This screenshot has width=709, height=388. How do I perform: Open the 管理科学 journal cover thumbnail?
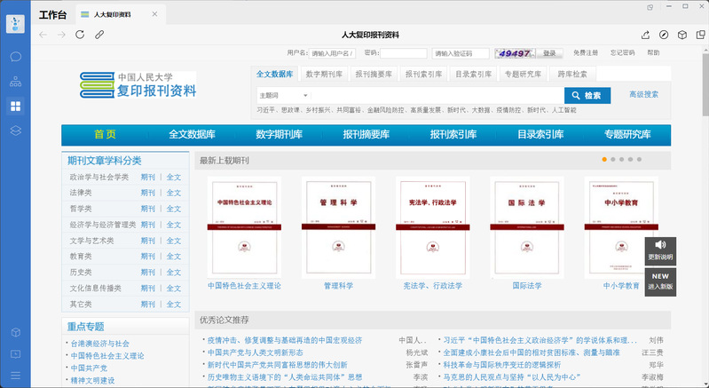click(x=338, y=228)
